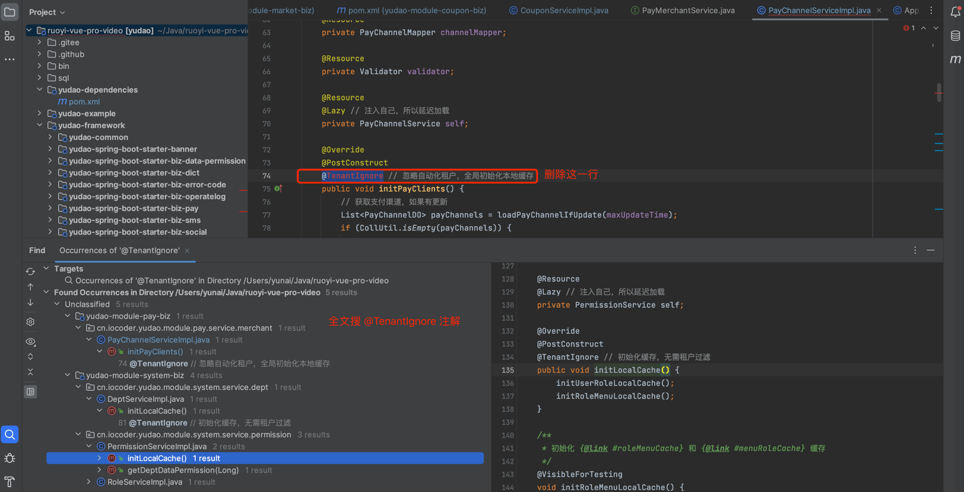
Task: Select pom.xml under yudao-dependencies
Action: (x=84, y=101)
